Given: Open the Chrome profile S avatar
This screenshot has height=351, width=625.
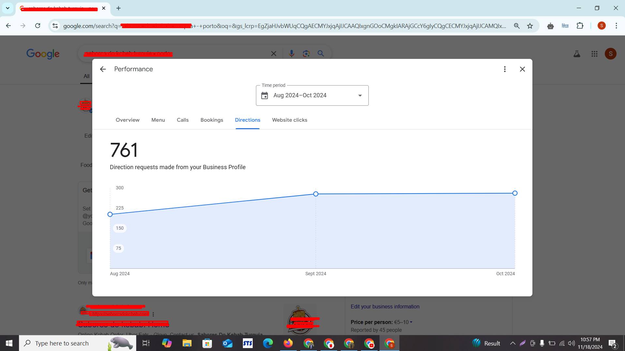Looking at the screenshot, I should (602, 26).
